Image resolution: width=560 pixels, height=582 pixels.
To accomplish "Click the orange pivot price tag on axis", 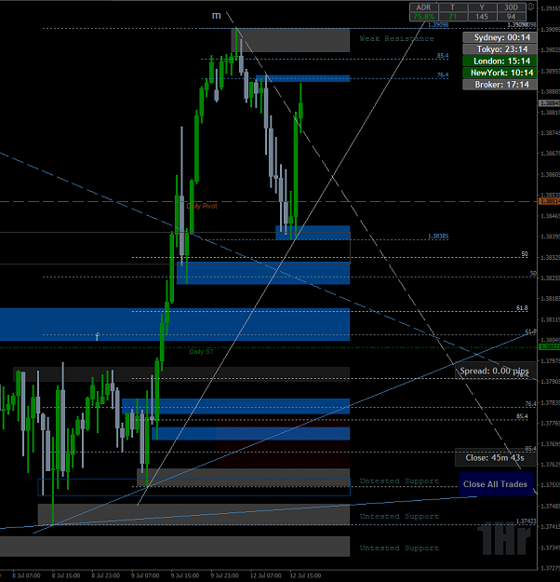I will pos(549,201).
